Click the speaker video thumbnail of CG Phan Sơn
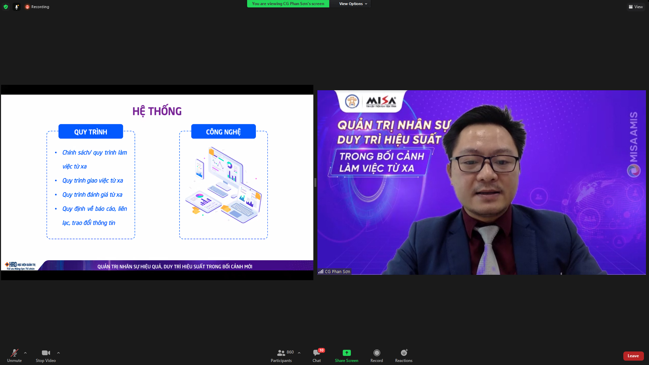Viewport: 649px width, 365px height. click(481, 182)
